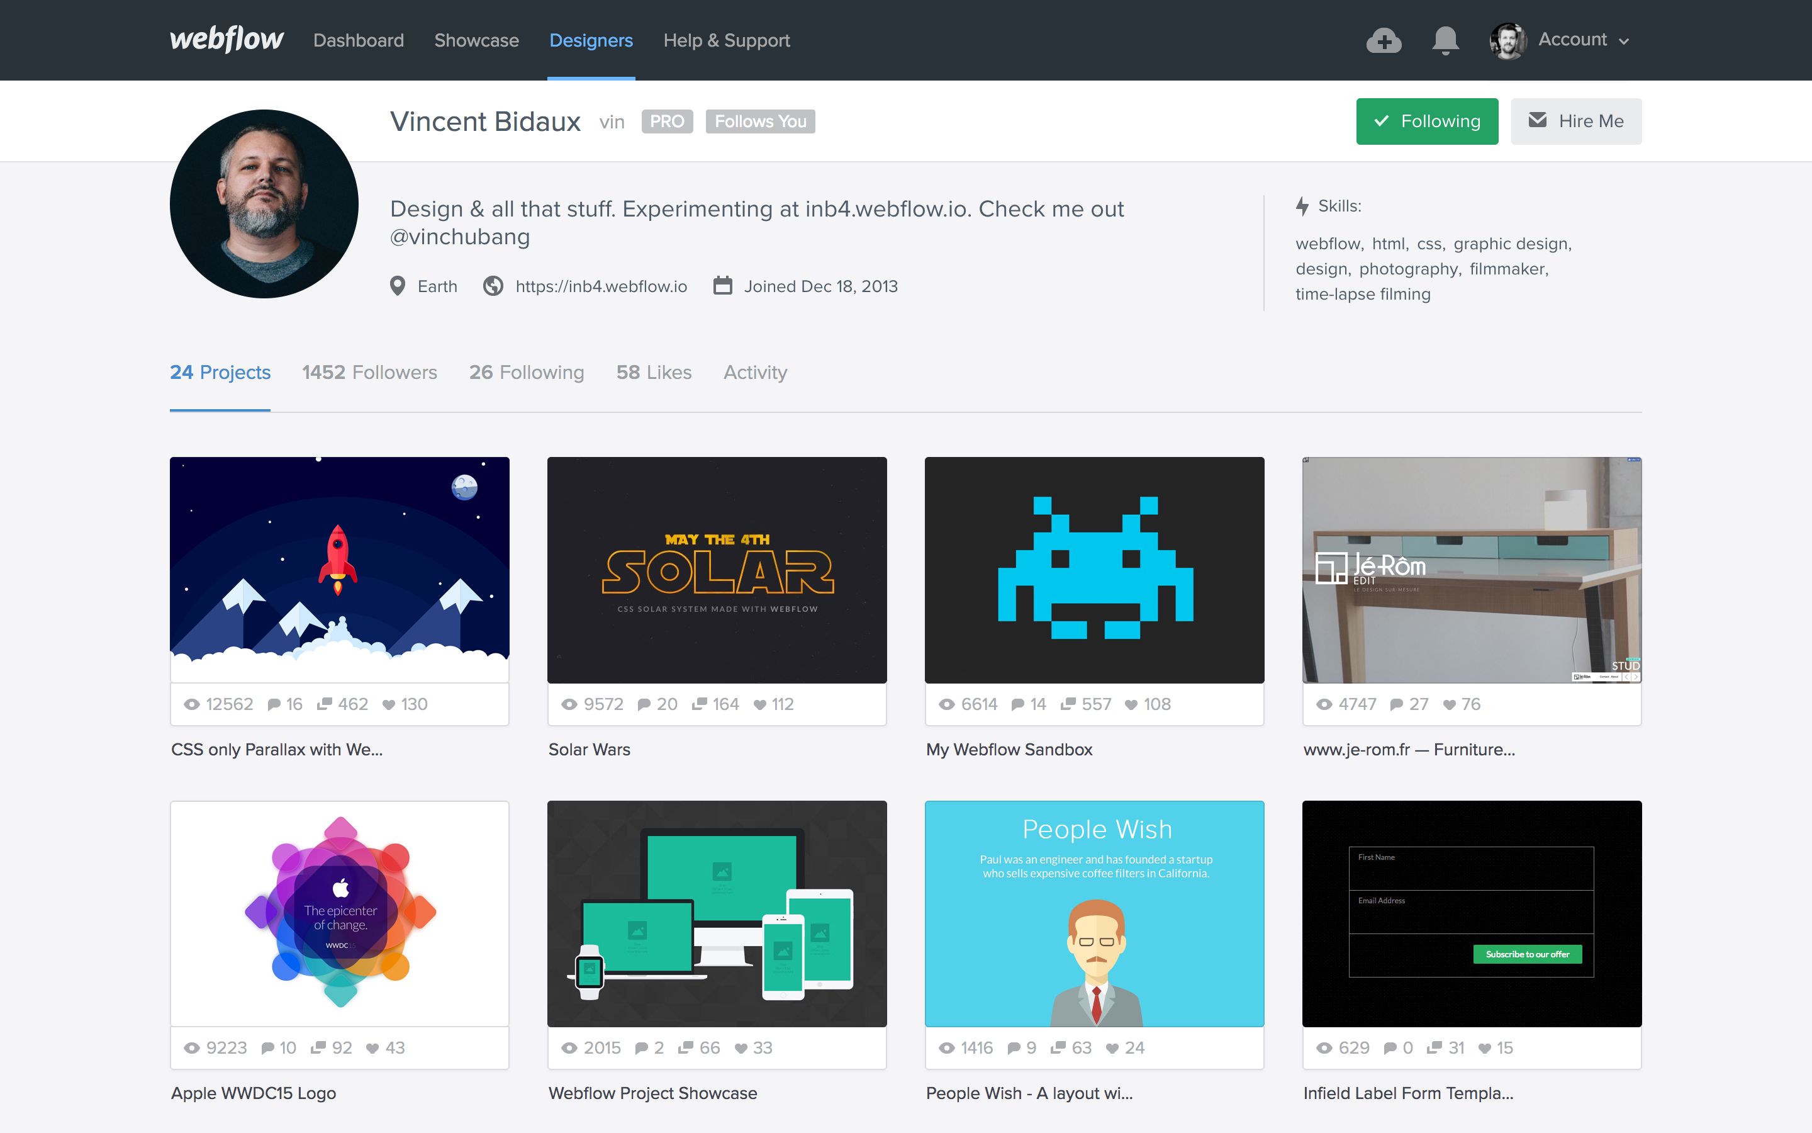Click the clone icon showing 164
1812x1133 pixels.
(x=700, y=704)
